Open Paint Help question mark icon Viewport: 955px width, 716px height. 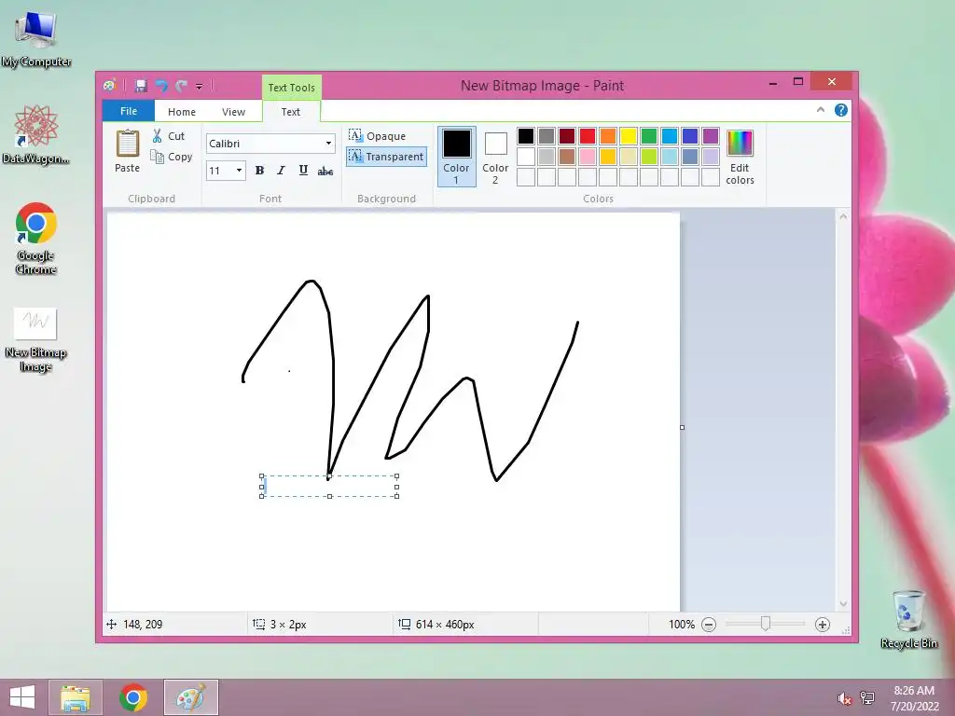click(x=841, y=110)
